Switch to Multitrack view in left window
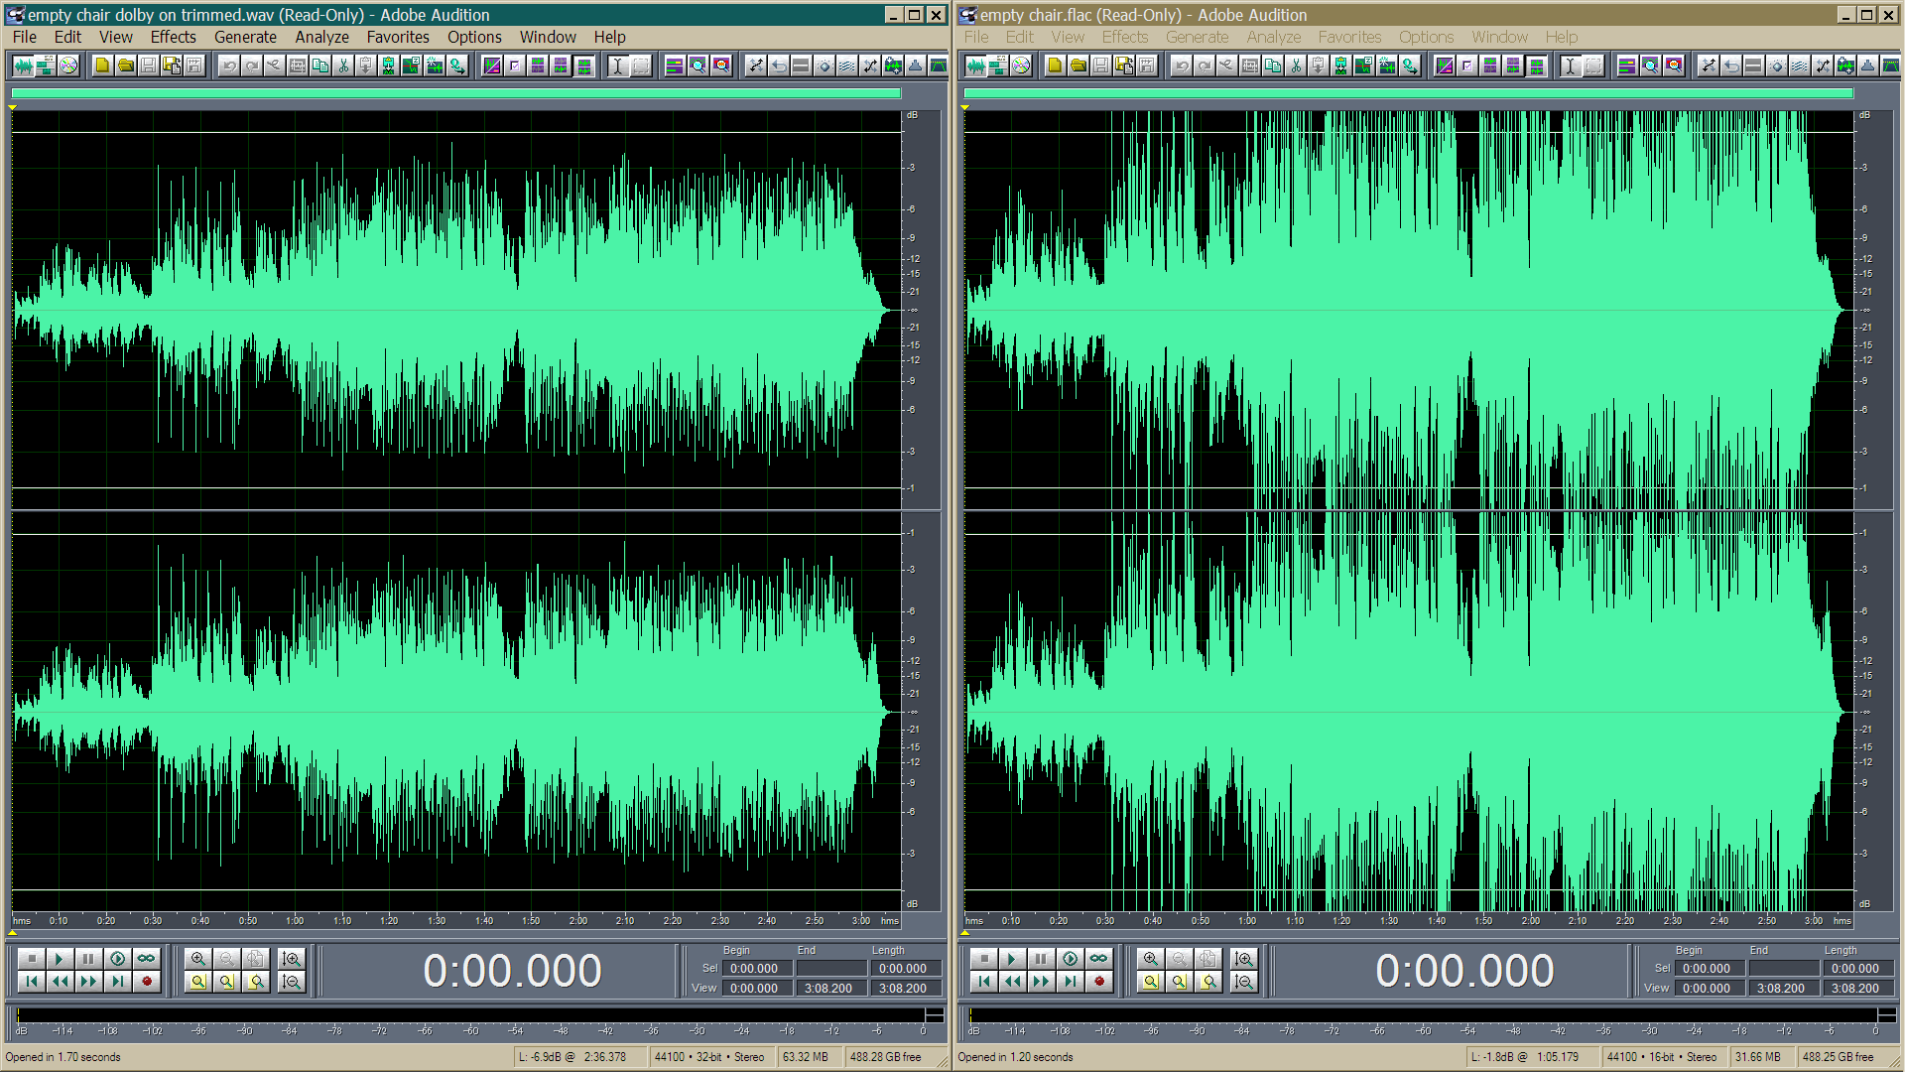The height and width of the screenshot is (1072, 1905). coord(46,66)
